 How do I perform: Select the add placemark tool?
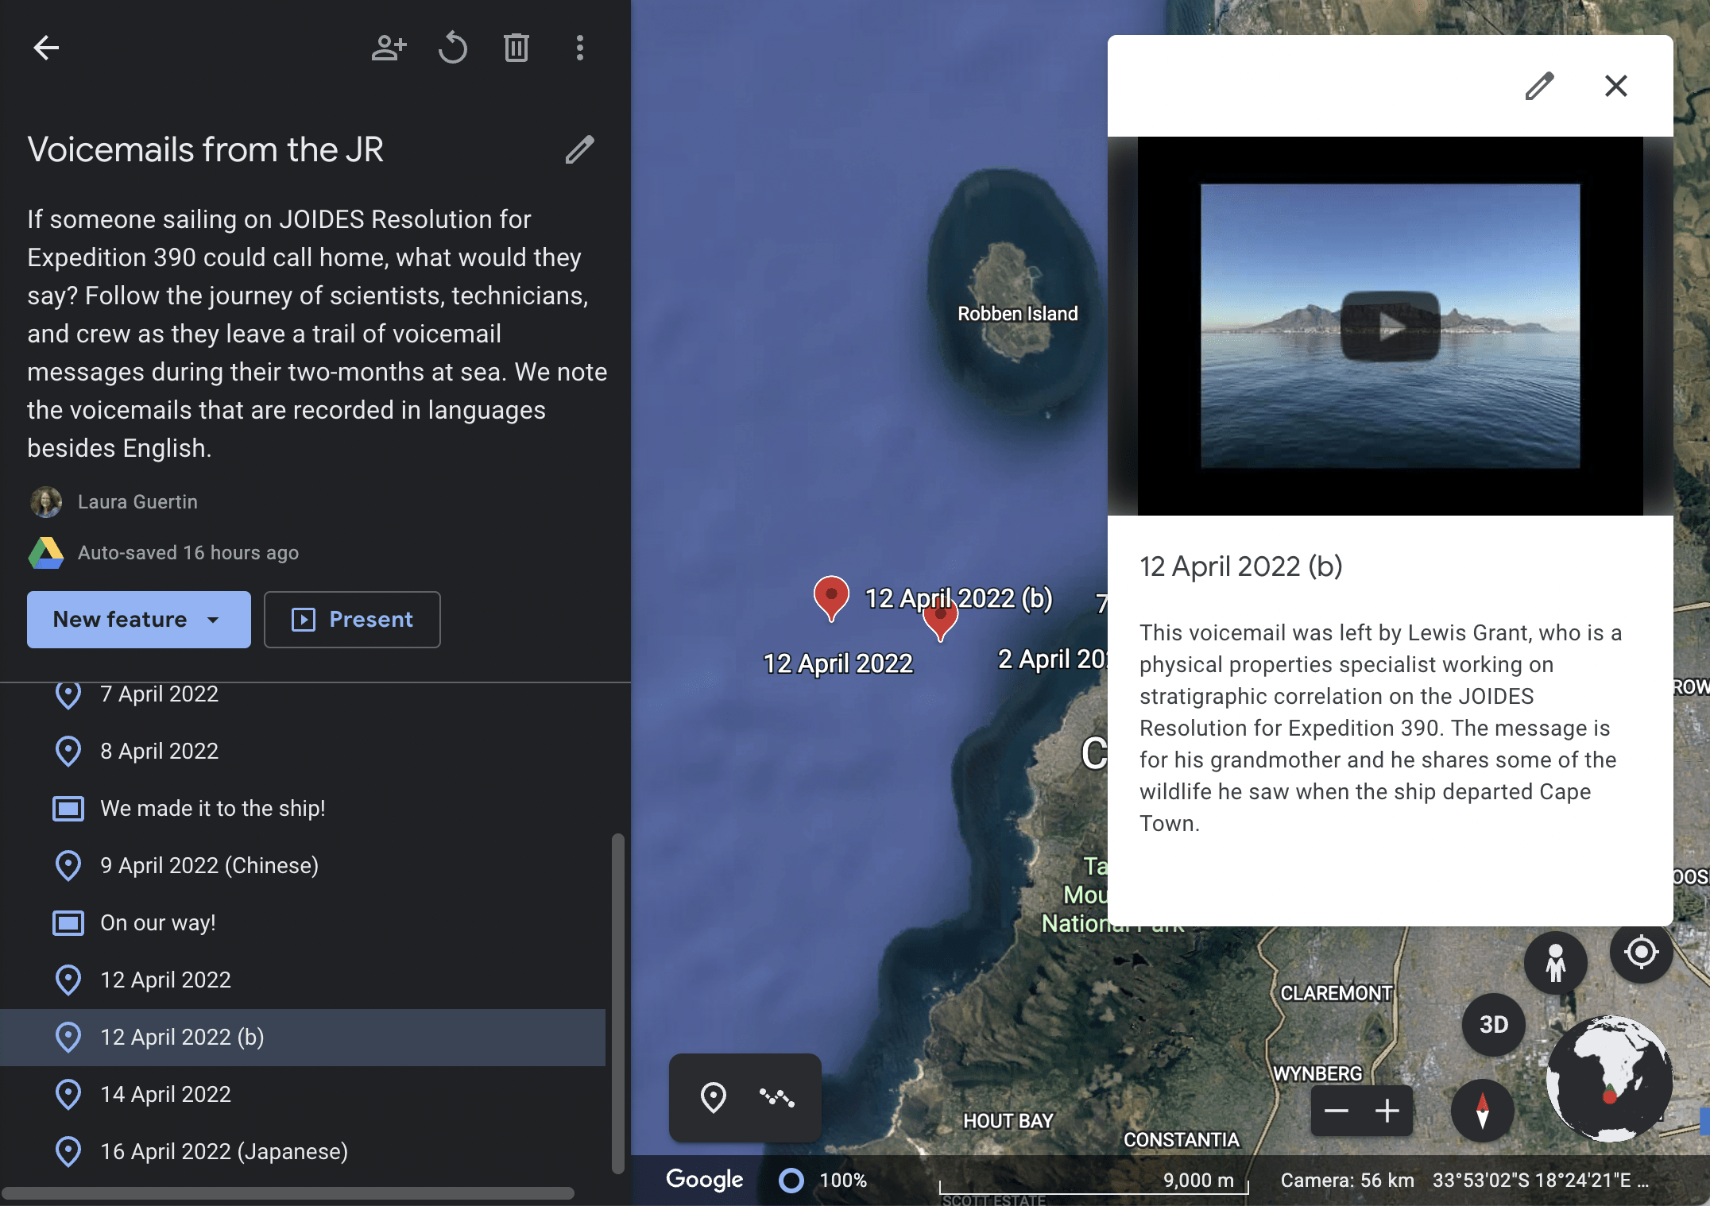pos(714,1098)
